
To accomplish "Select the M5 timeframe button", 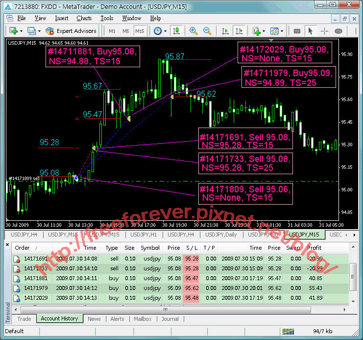I will (126, 31).
